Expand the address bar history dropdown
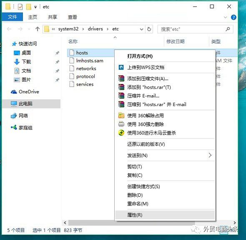 click(141, 29)
